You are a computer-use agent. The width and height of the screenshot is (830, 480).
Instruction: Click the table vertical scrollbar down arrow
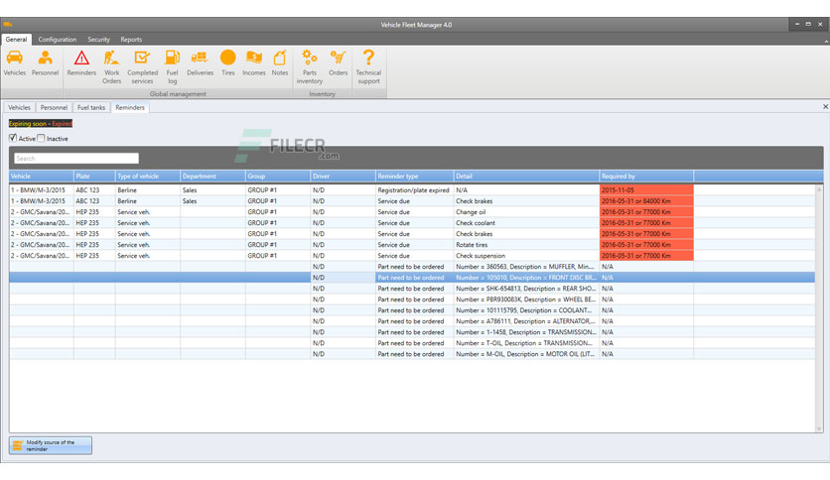pyautogui.click(x=819, y=428)
